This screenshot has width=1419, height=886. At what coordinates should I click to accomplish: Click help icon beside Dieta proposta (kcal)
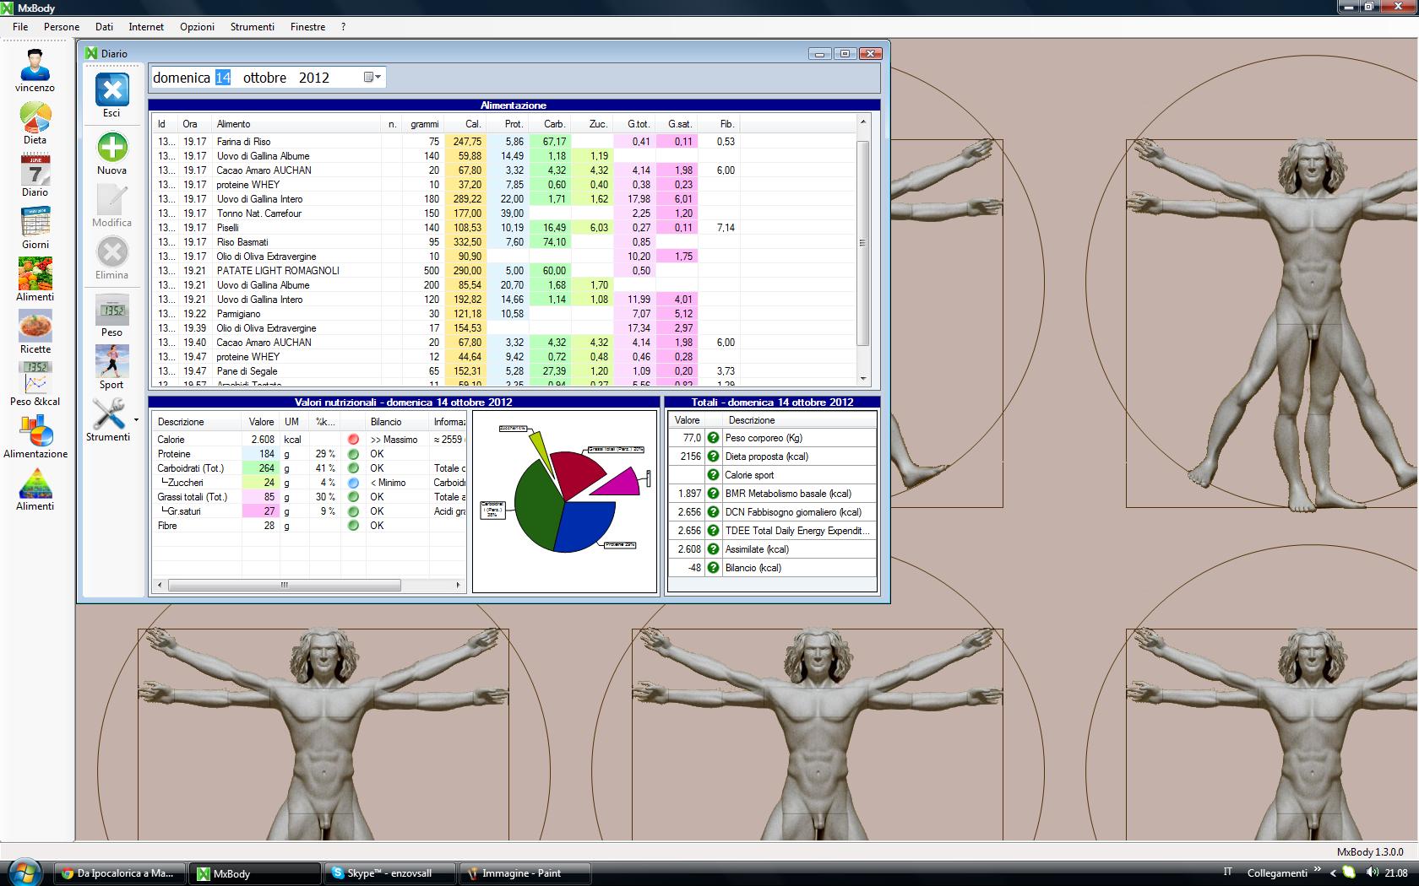(713, 457)
